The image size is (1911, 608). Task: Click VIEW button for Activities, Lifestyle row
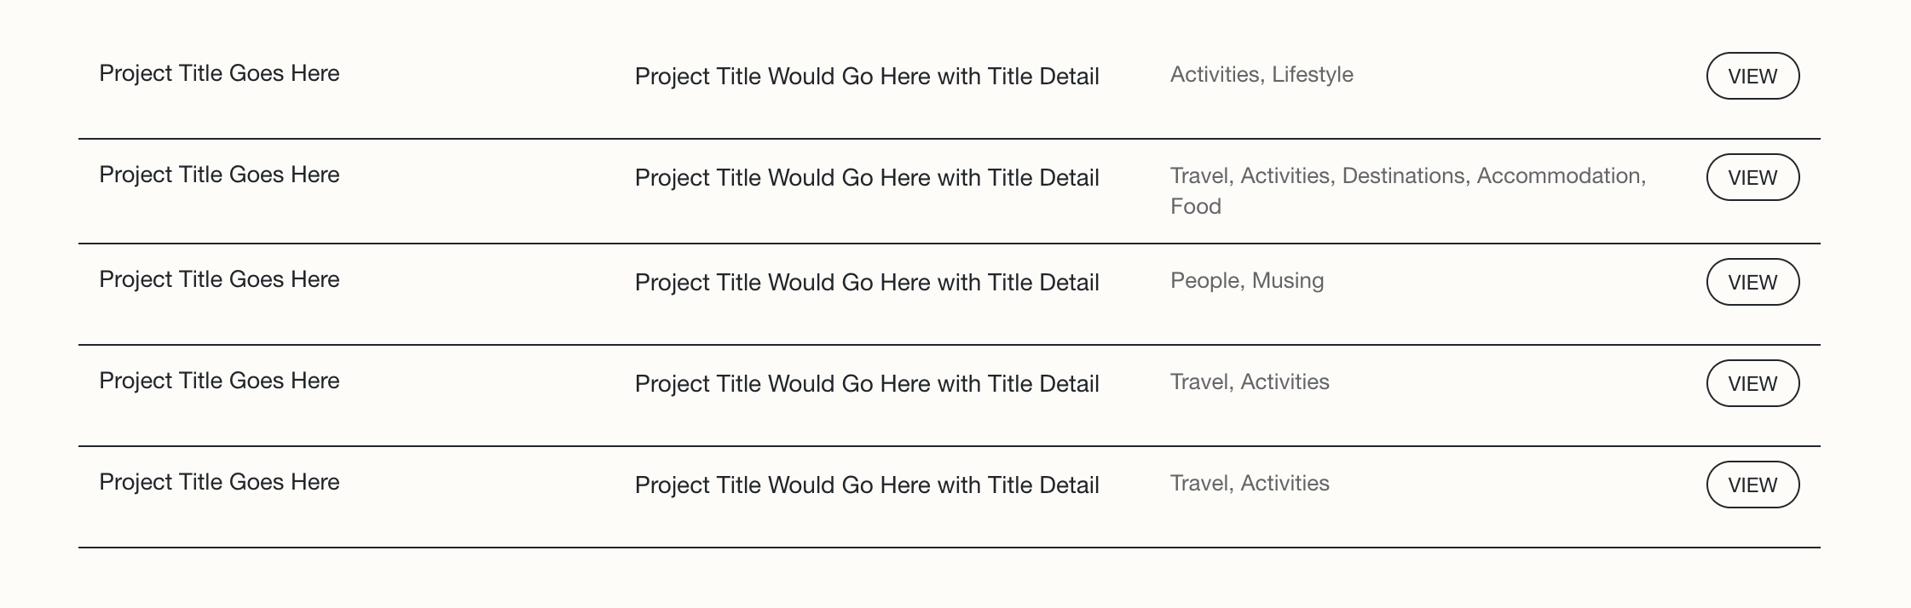click(1752, 76)
